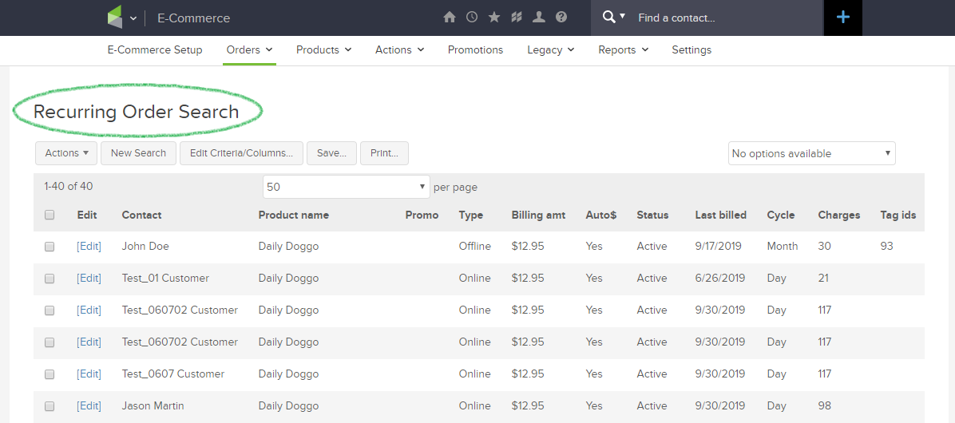The height and width of the screenshot is (423, 955).
Task: Open the 50 per page dropdown
Action: click(347, 187)
